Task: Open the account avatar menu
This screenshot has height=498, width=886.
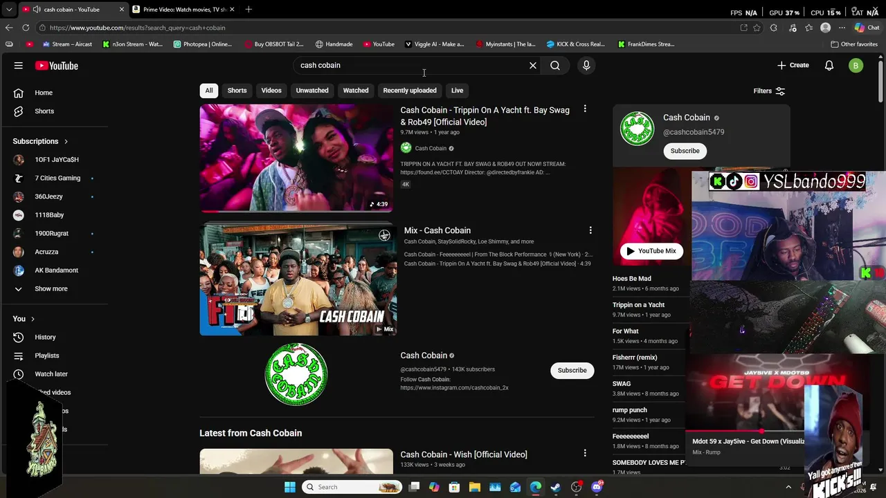Action: 856,66
